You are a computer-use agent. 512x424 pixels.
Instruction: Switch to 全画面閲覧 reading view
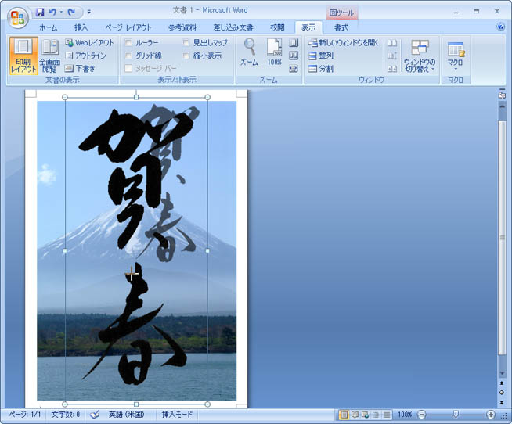(50, 55)
